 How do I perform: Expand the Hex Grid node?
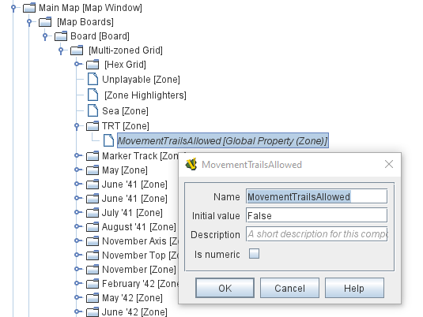tap(77, 64)
